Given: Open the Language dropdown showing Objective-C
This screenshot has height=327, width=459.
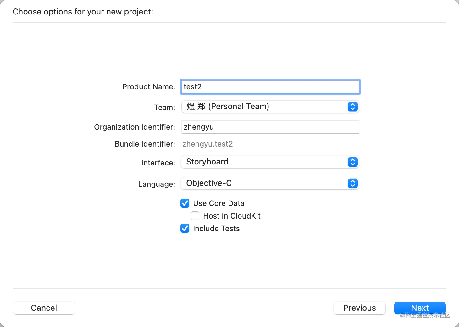Looking at the screenshot, I should click(x=264, y=184).
